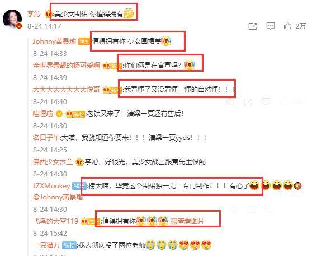
Task: Open the comment bubble icon beside share
Action: [270, 26]
